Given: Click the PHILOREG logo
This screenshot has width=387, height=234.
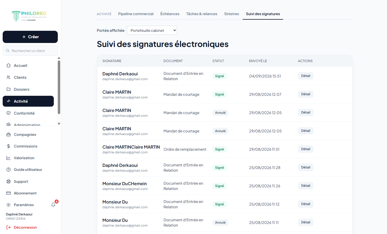Looking at the screenshot, I should [x=29, y=16].
